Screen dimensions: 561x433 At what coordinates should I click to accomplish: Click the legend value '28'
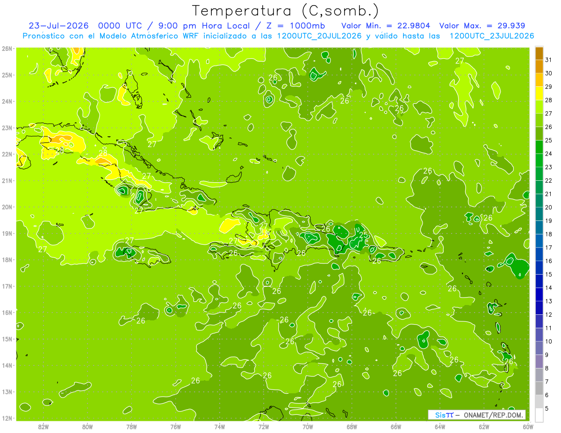549,100
